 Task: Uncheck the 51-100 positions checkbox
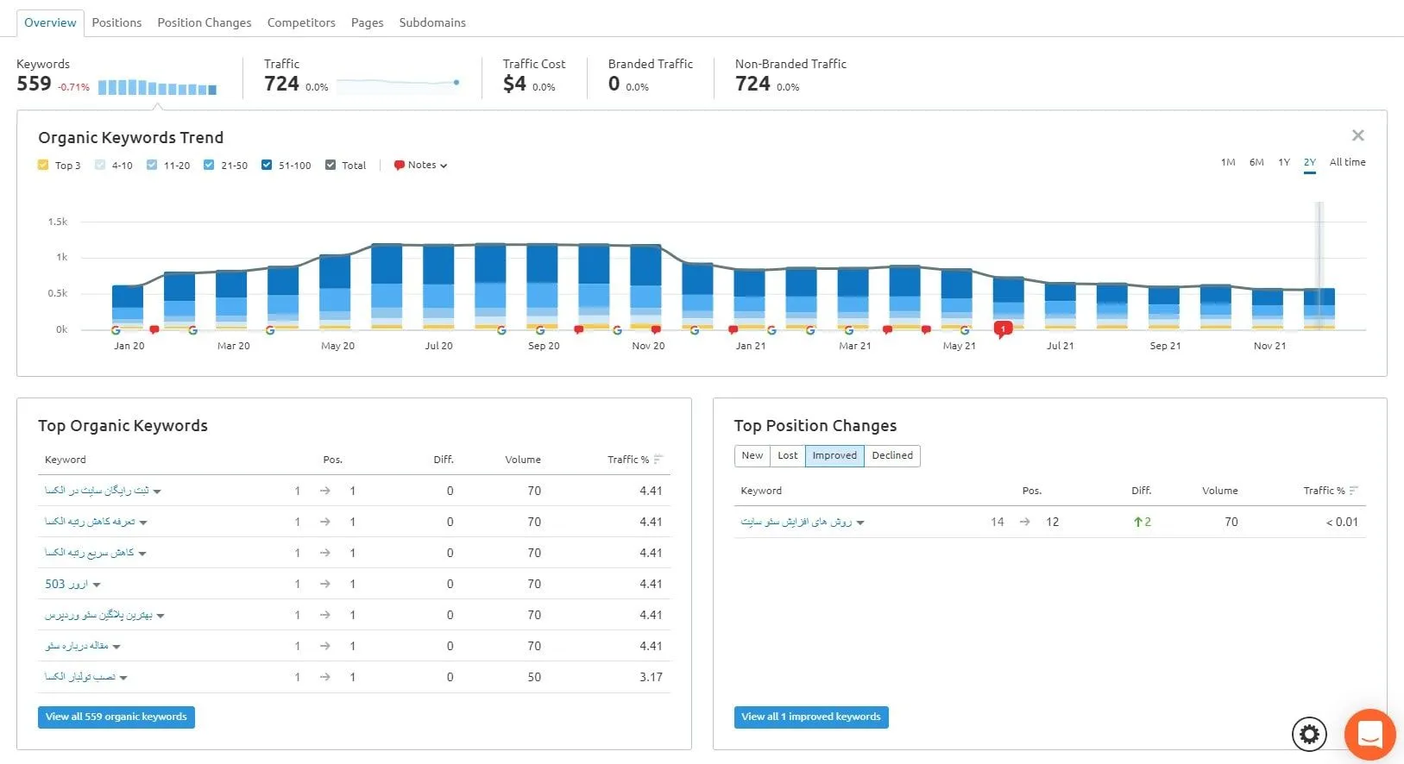(x=267, y=165)
